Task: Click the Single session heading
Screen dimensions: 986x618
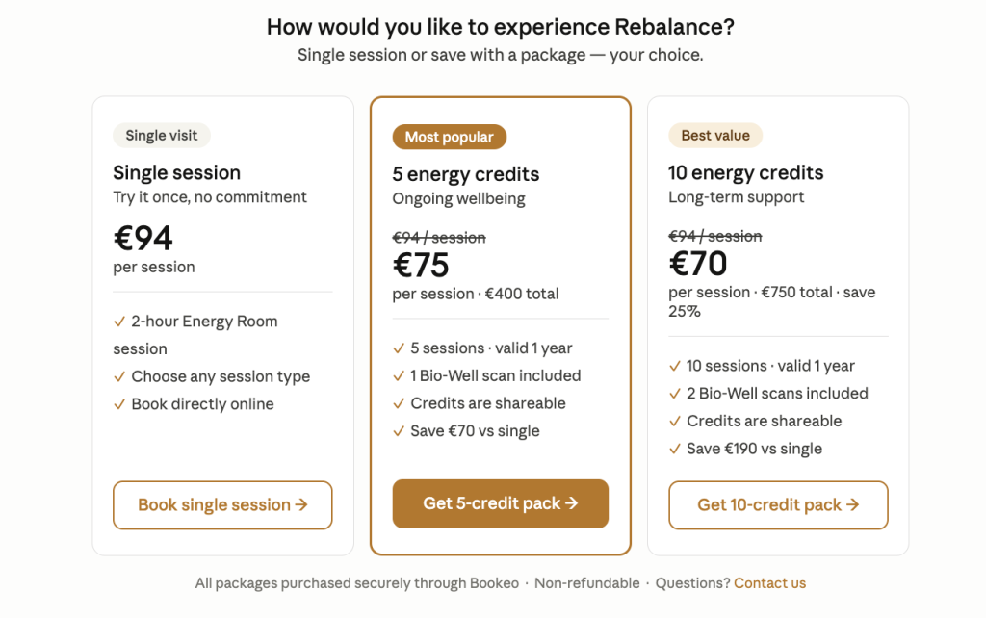Action: 177,173
